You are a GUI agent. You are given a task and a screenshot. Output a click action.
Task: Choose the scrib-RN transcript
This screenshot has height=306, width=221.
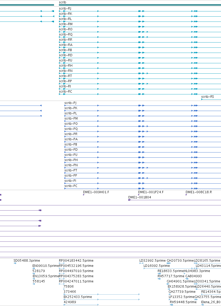point(66,71)
